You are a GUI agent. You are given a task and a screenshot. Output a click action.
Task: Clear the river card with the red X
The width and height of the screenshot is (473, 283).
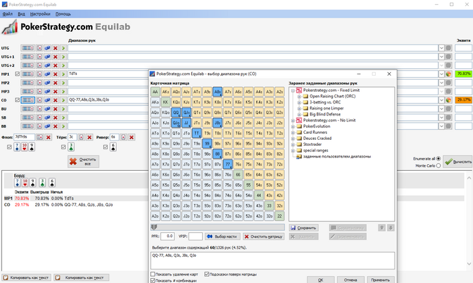point(131,137)
